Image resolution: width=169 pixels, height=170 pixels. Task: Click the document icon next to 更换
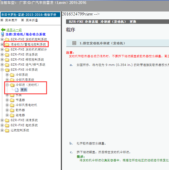pos(17,90)
